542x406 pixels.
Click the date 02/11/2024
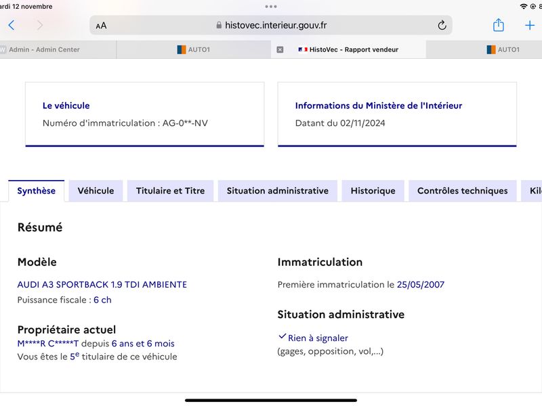(362, 123)
